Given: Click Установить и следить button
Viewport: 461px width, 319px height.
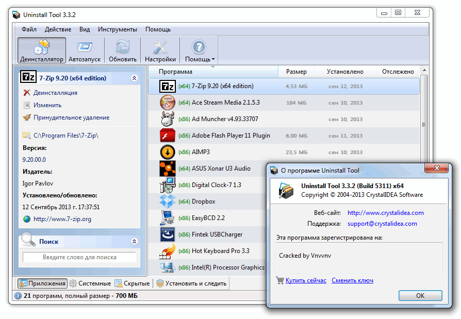Looking at the screenshot, I should pos(191,283).
